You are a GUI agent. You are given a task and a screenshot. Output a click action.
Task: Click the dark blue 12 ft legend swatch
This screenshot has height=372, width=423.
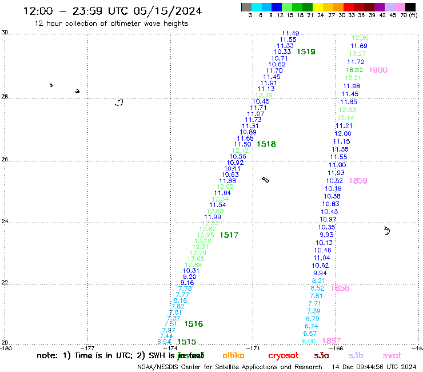(x=277, y=7)
